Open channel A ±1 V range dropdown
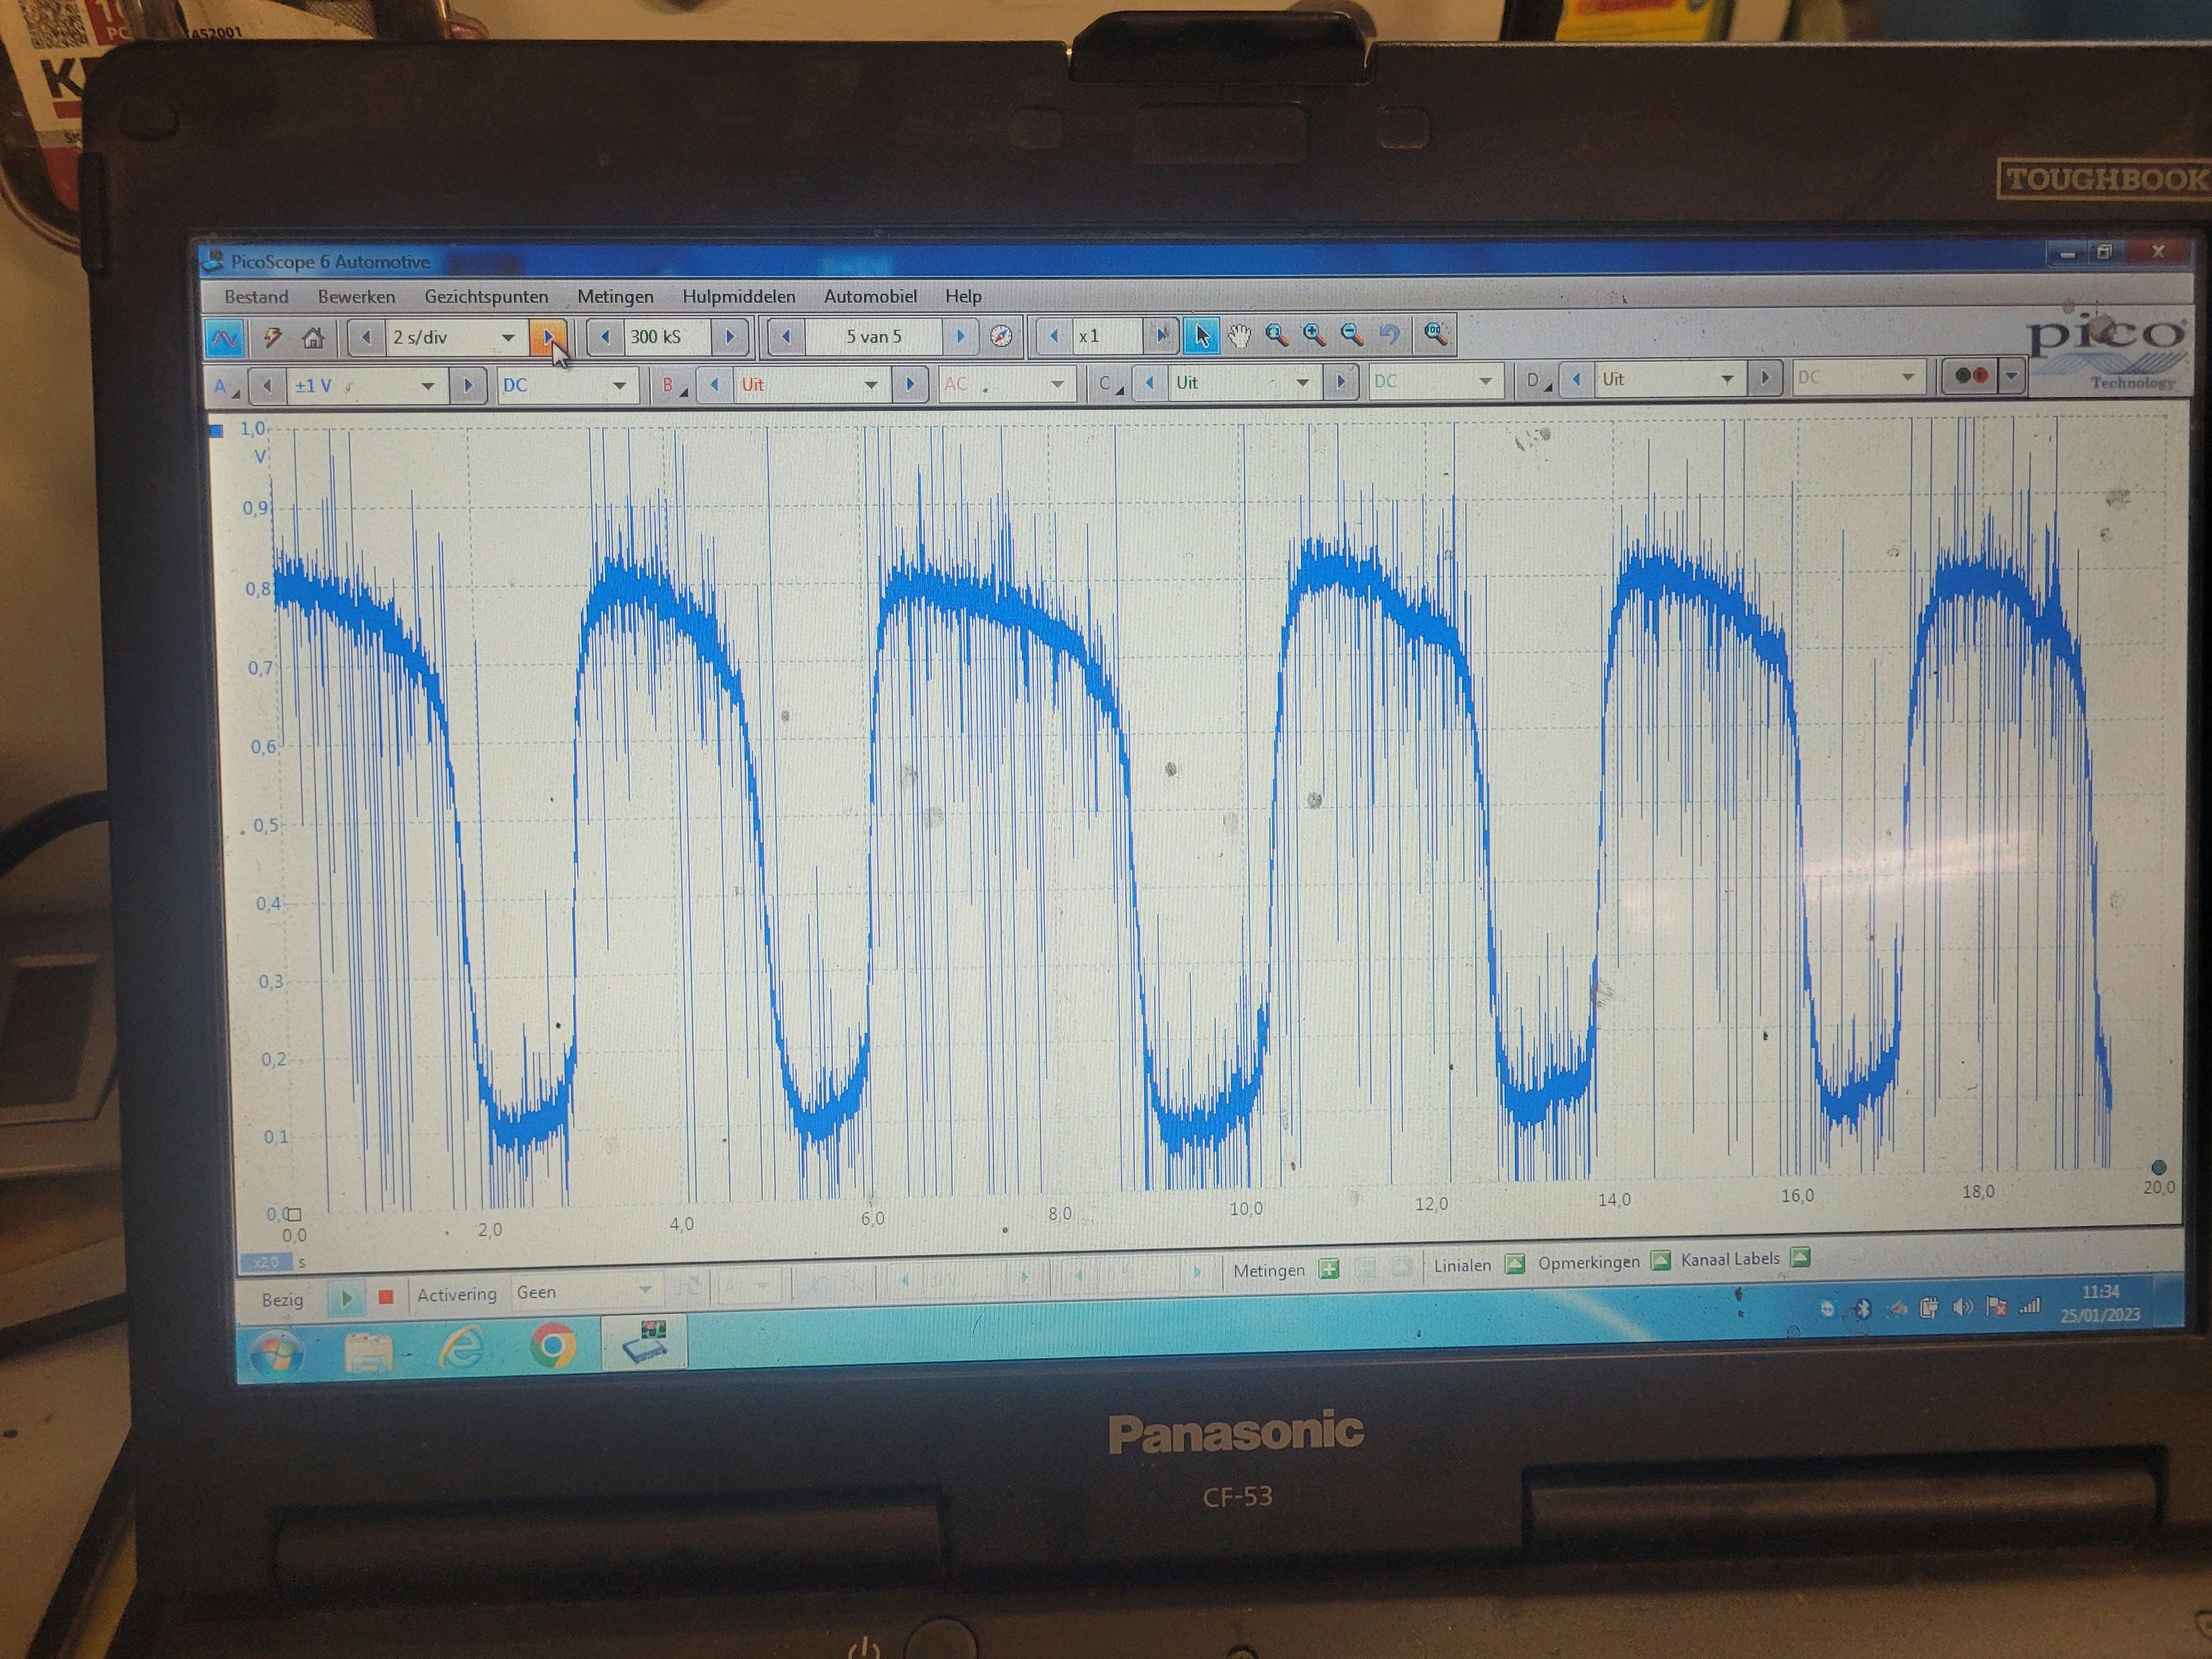This screenshot has width=2212, height=1659. click(x=427, y=386)
